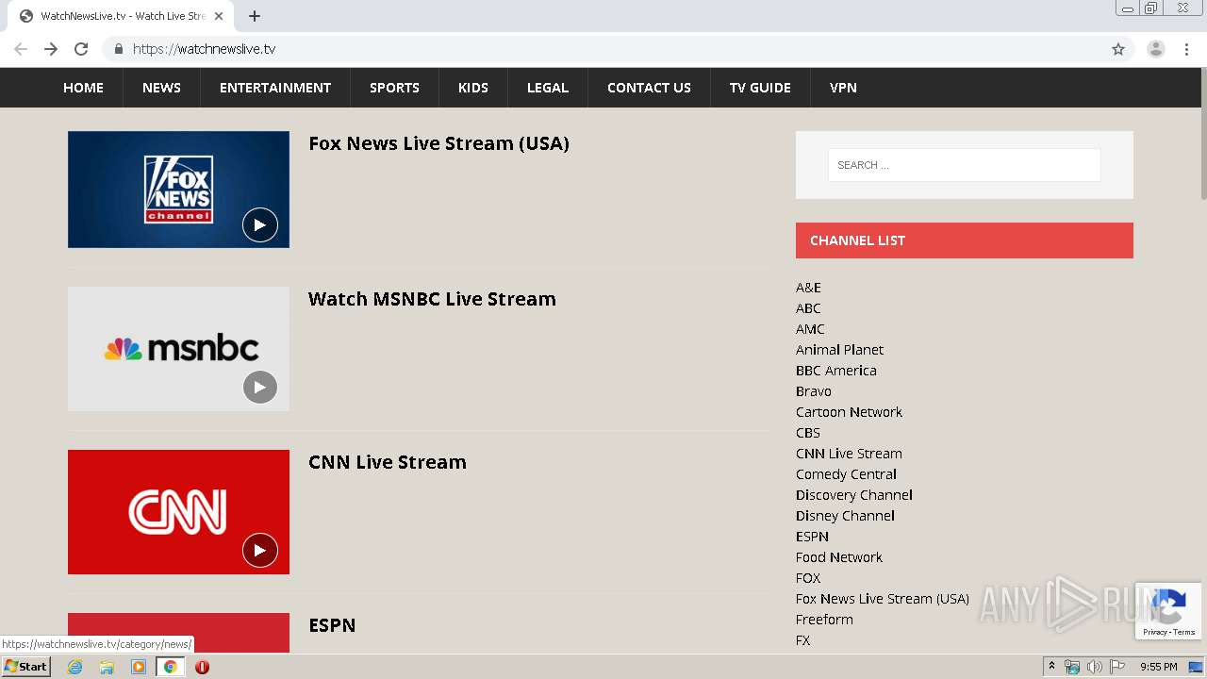Select Animal Planet in the channel list
1207x679 pixels.
click(x=839, y=350)
